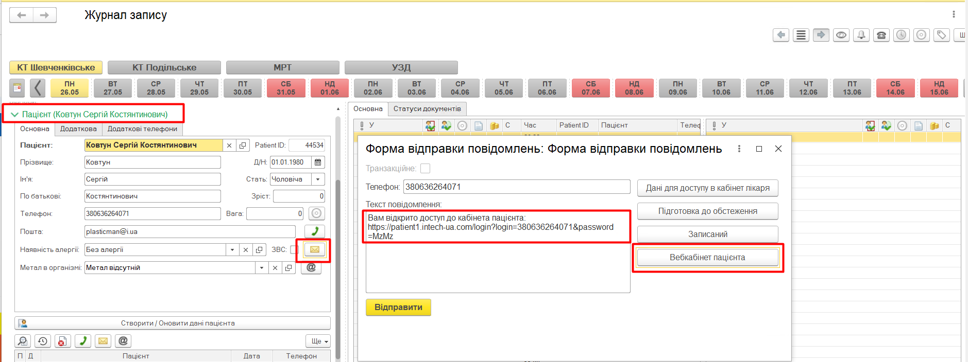The width and height of the screenshot is (968, 362).
Task: Open the calendar picker next to the weekday buttons
Action: pos(17,88)
